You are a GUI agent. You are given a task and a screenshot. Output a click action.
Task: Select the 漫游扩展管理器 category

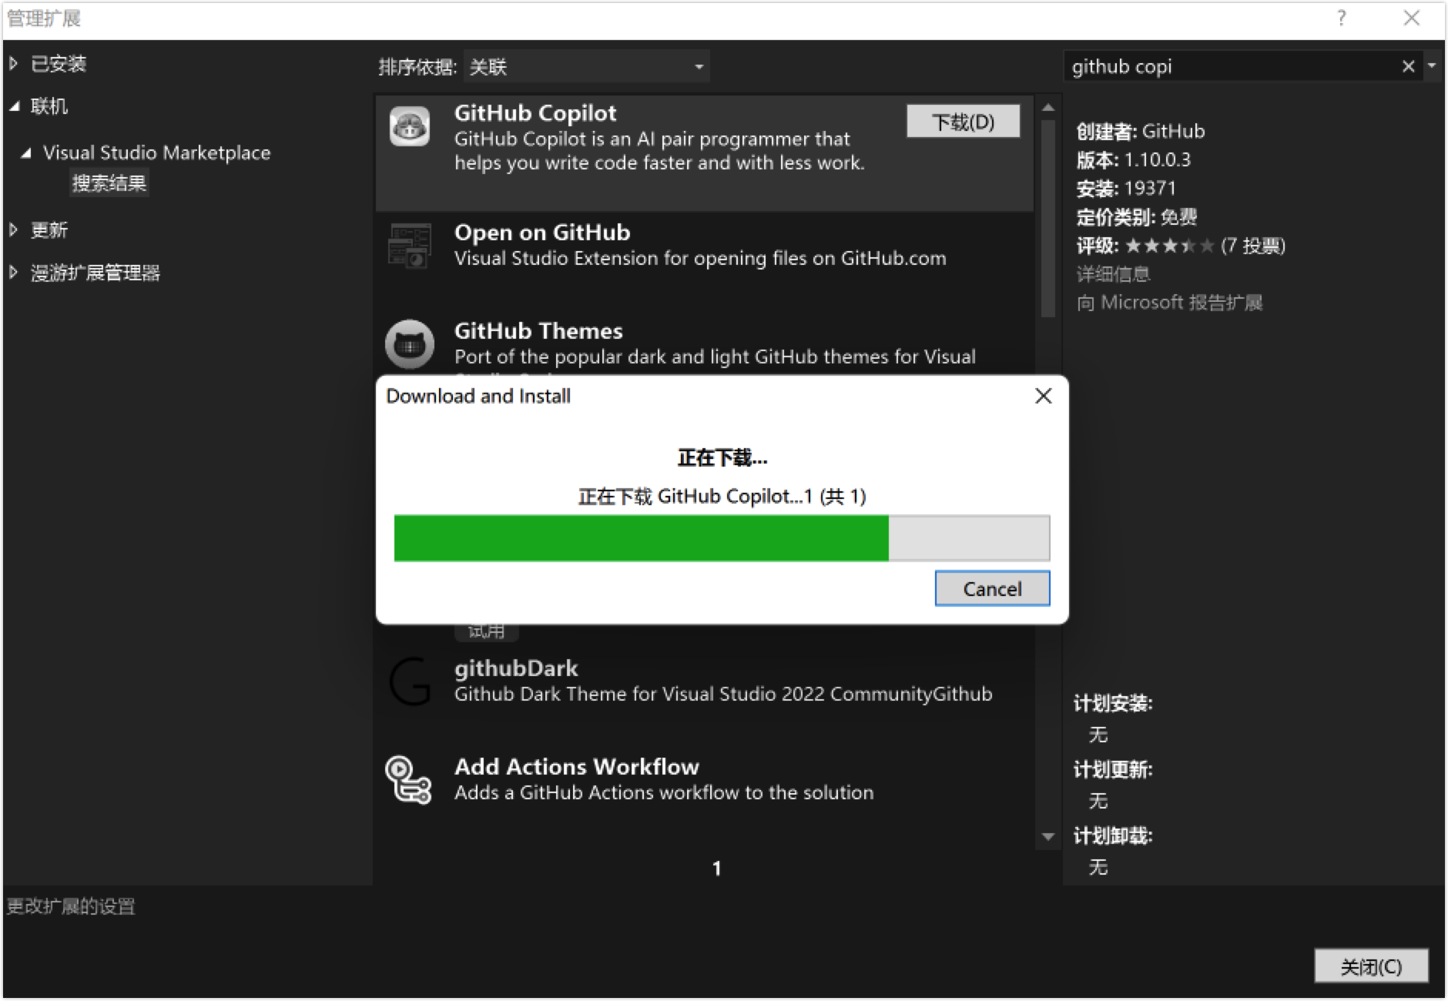pos(95,273)
